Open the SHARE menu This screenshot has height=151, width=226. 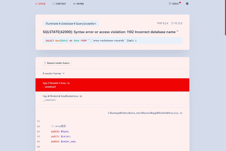[78, 4]
